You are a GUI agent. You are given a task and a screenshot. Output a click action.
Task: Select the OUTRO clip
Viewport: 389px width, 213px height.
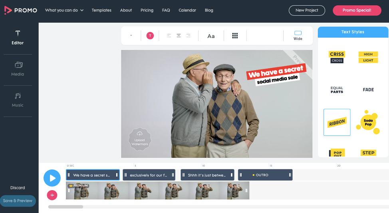[265, 175]
